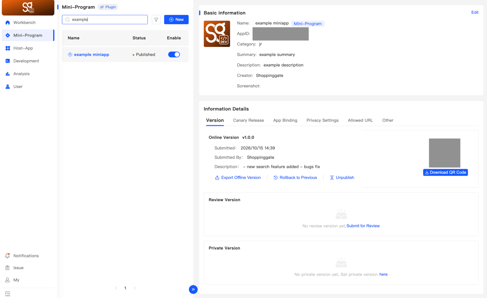Click Export Offline Version
The height and width of the screenshot is (298, 487).
[x=238, y=178]
